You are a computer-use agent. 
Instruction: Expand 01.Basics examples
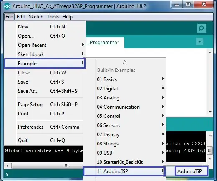125,79
